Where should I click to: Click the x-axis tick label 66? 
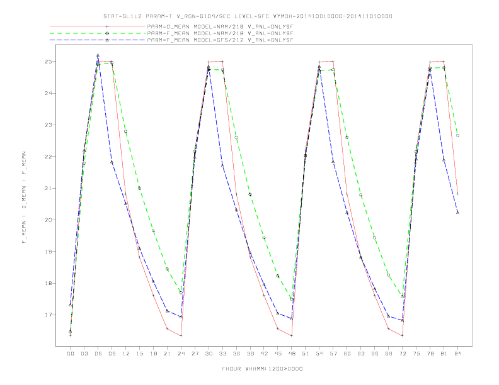pyautogui.click(x=375, y=354)
